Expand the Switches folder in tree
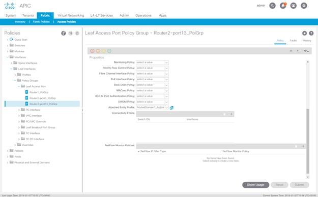The width and height of the screenshot is (318, 197). (x=8, y=46)
